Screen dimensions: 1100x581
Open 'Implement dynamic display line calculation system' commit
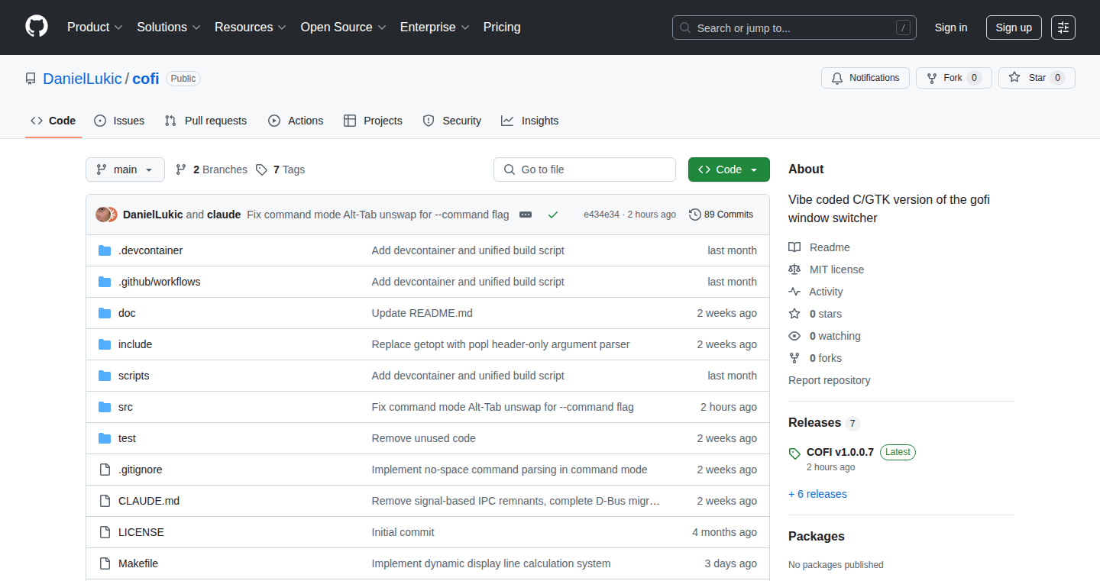pyautogui.click(x=491, y=563)
